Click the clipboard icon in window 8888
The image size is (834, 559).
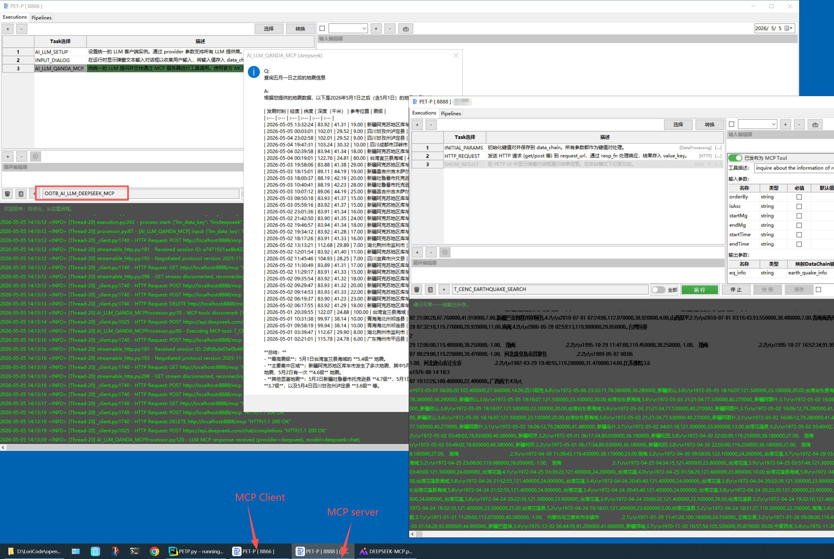coord(431,290)
